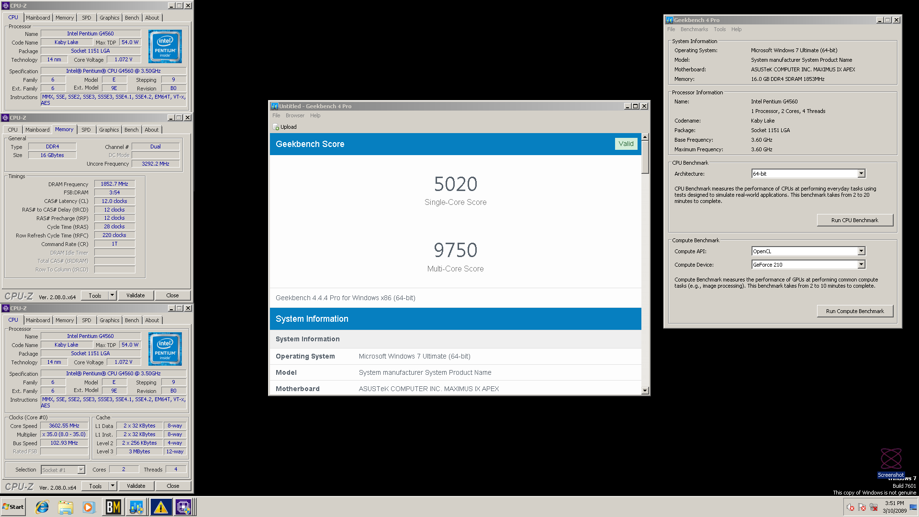The image size is (919, 517).
Task: Open Bench tab in bottom CPU-Z window
Action: [x=132, y=320]
